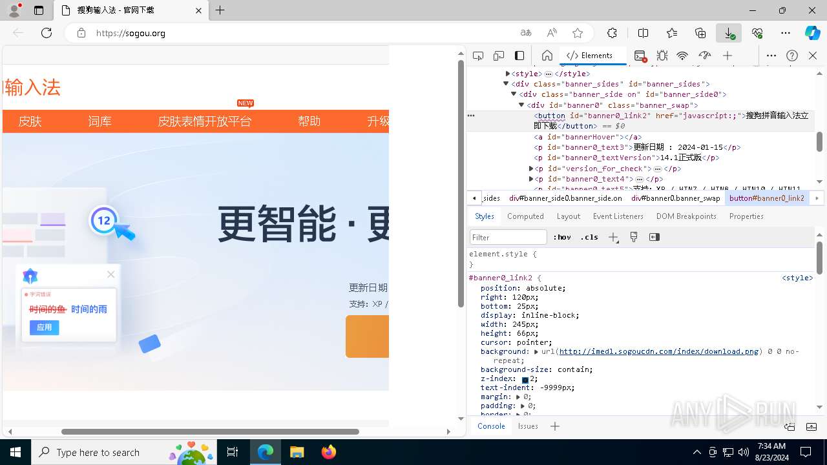The height and width of the screenshot is (465, 827).
Task: Open the DOM Breakpoints tab
Action: [686, 216]
